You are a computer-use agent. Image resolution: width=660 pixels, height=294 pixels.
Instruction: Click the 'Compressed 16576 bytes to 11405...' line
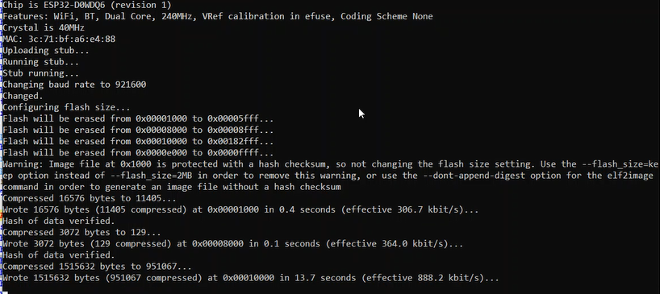point(90,198)
